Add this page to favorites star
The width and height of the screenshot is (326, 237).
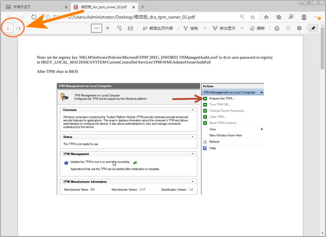pos(253,17)
